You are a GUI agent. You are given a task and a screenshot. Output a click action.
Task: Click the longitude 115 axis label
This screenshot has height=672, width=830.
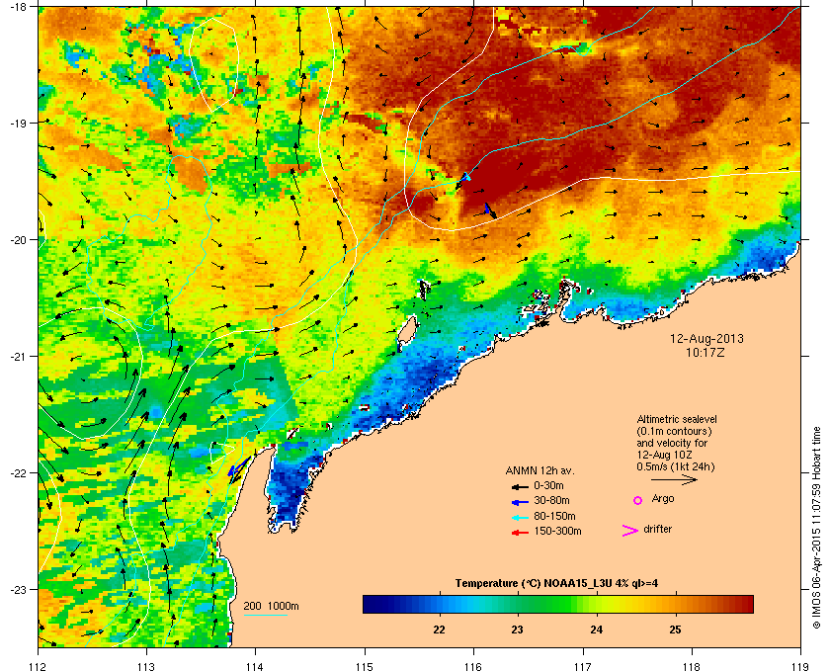click(x=365, y=667)
